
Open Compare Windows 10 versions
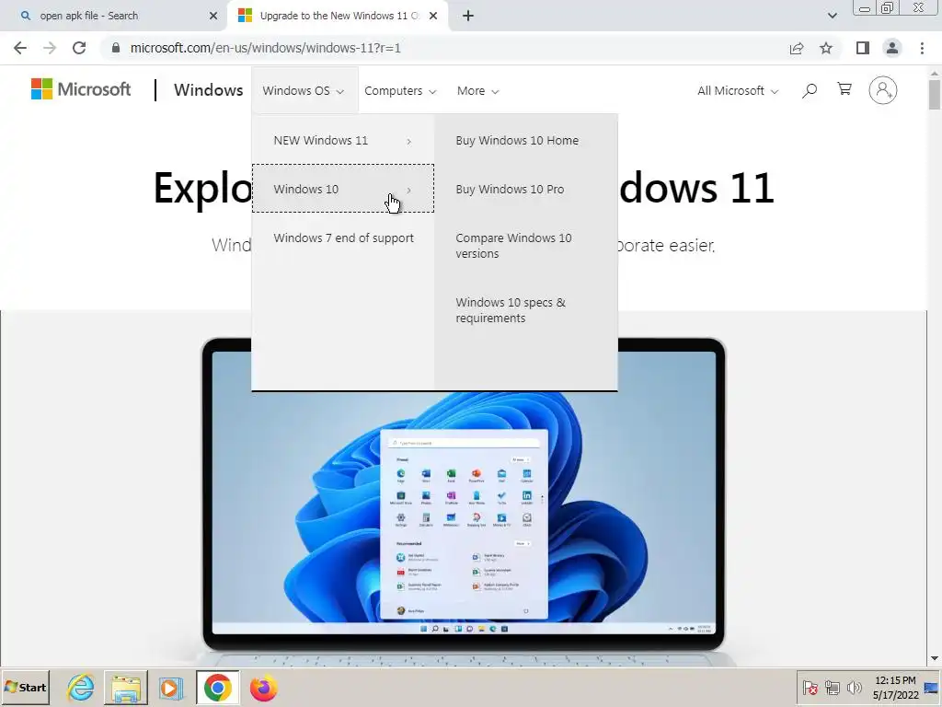(x=513, y=246)
